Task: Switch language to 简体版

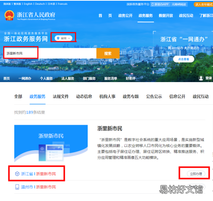Action: tap(7, 4)
